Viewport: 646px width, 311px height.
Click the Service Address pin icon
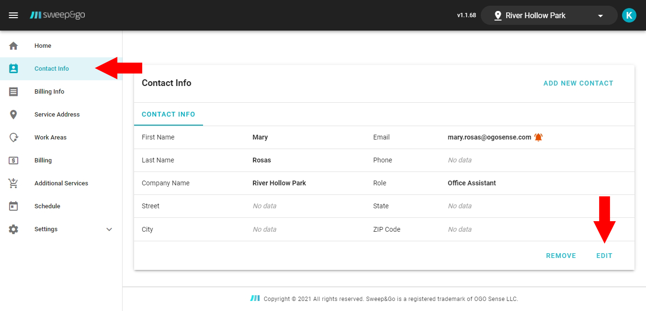[13, 115]
